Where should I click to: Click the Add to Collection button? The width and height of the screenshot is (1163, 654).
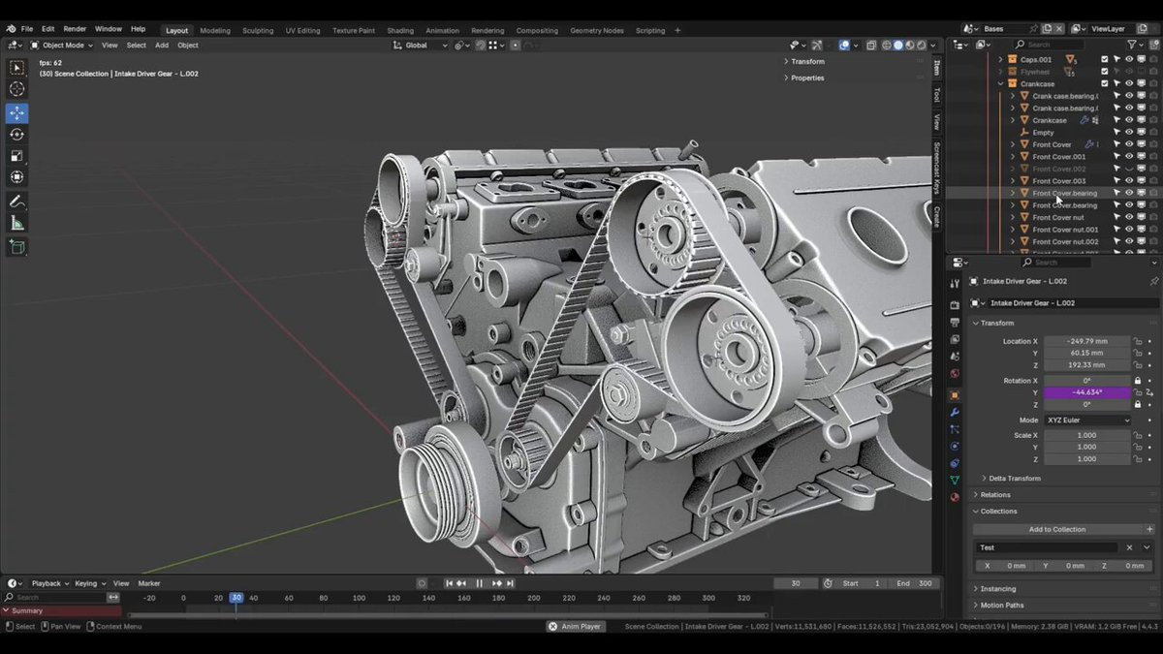point(1057,529)
